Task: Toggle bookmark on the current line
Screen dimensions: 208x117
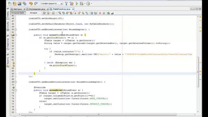Action: [87, 13]
